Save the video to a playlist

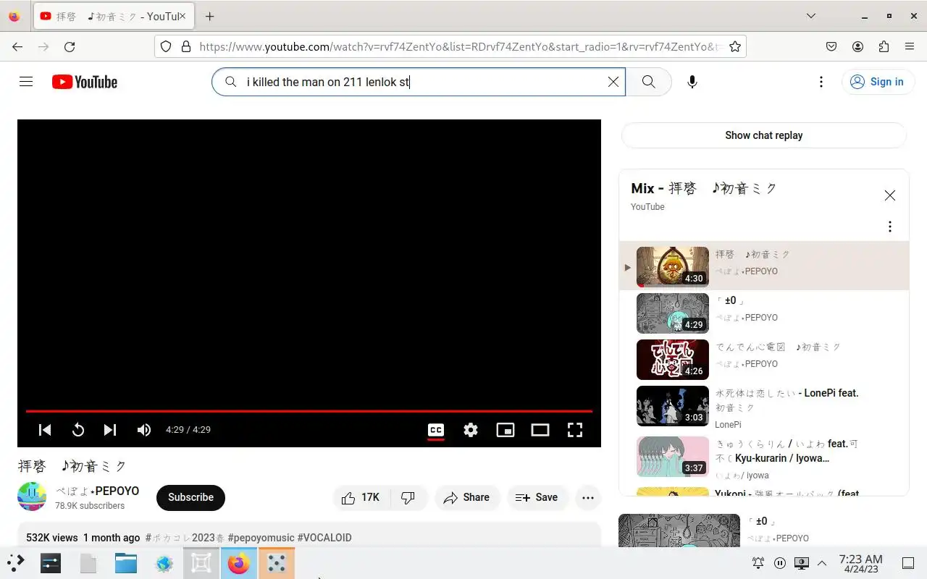click(x=537, y=497)
